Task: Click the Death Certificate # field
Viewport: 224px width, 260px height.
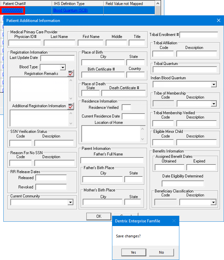Action: click(124, 93)
